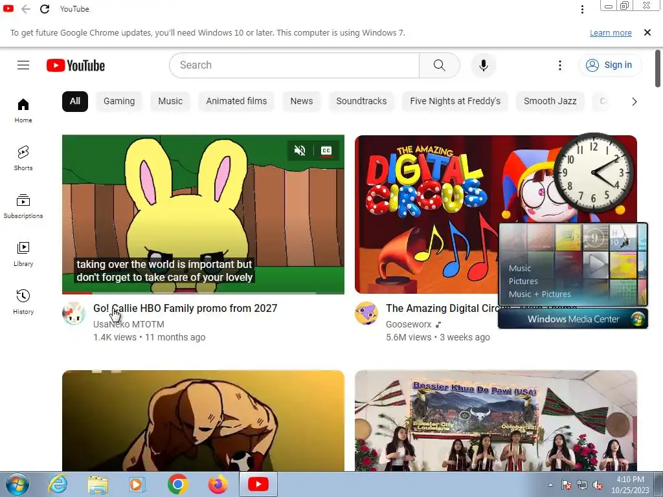Open the YouTube hamburger guide menu
The height and width of the screenshot is (497, 663).
[23, 65]
